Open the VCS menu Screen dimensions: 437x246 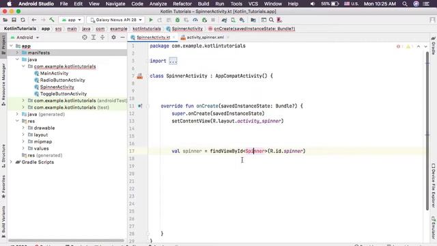pyautogui.click(x=253, y=4)
